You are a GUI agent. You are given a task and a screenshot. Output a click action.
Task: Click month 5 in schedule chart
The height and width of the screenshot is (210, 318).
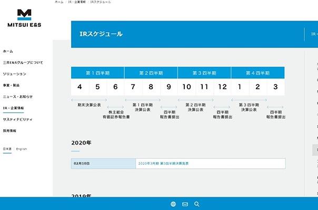[97, 87]
